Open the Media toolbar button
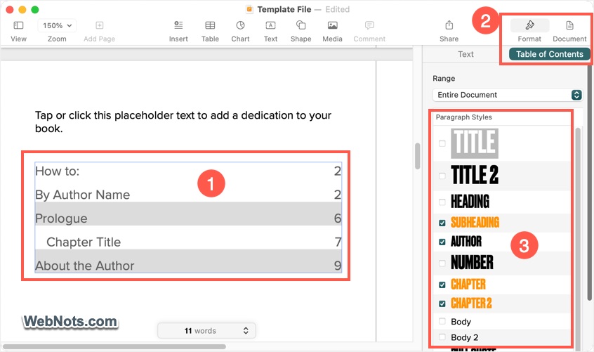This screenshot has width=594, height=352. click(x=332, y=25)
